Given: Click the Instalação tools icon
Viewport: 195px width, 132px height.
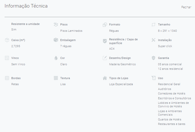Looking at the screenshot, I should (153, 40).
